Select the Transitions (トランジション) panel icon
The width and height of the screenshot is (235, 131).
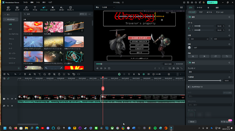(44, 8)
